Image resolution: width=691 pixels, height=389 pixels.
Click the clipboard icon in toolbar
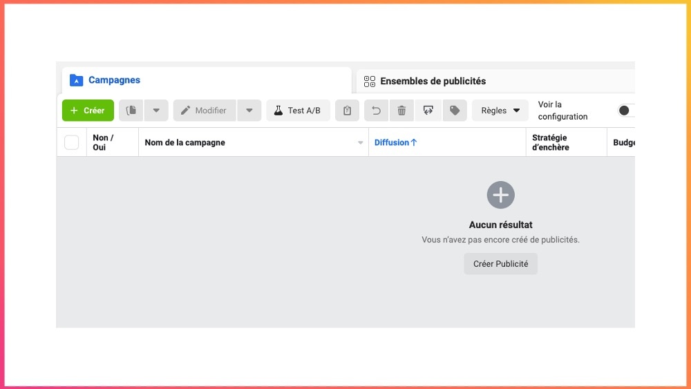(x=348, y=110)
